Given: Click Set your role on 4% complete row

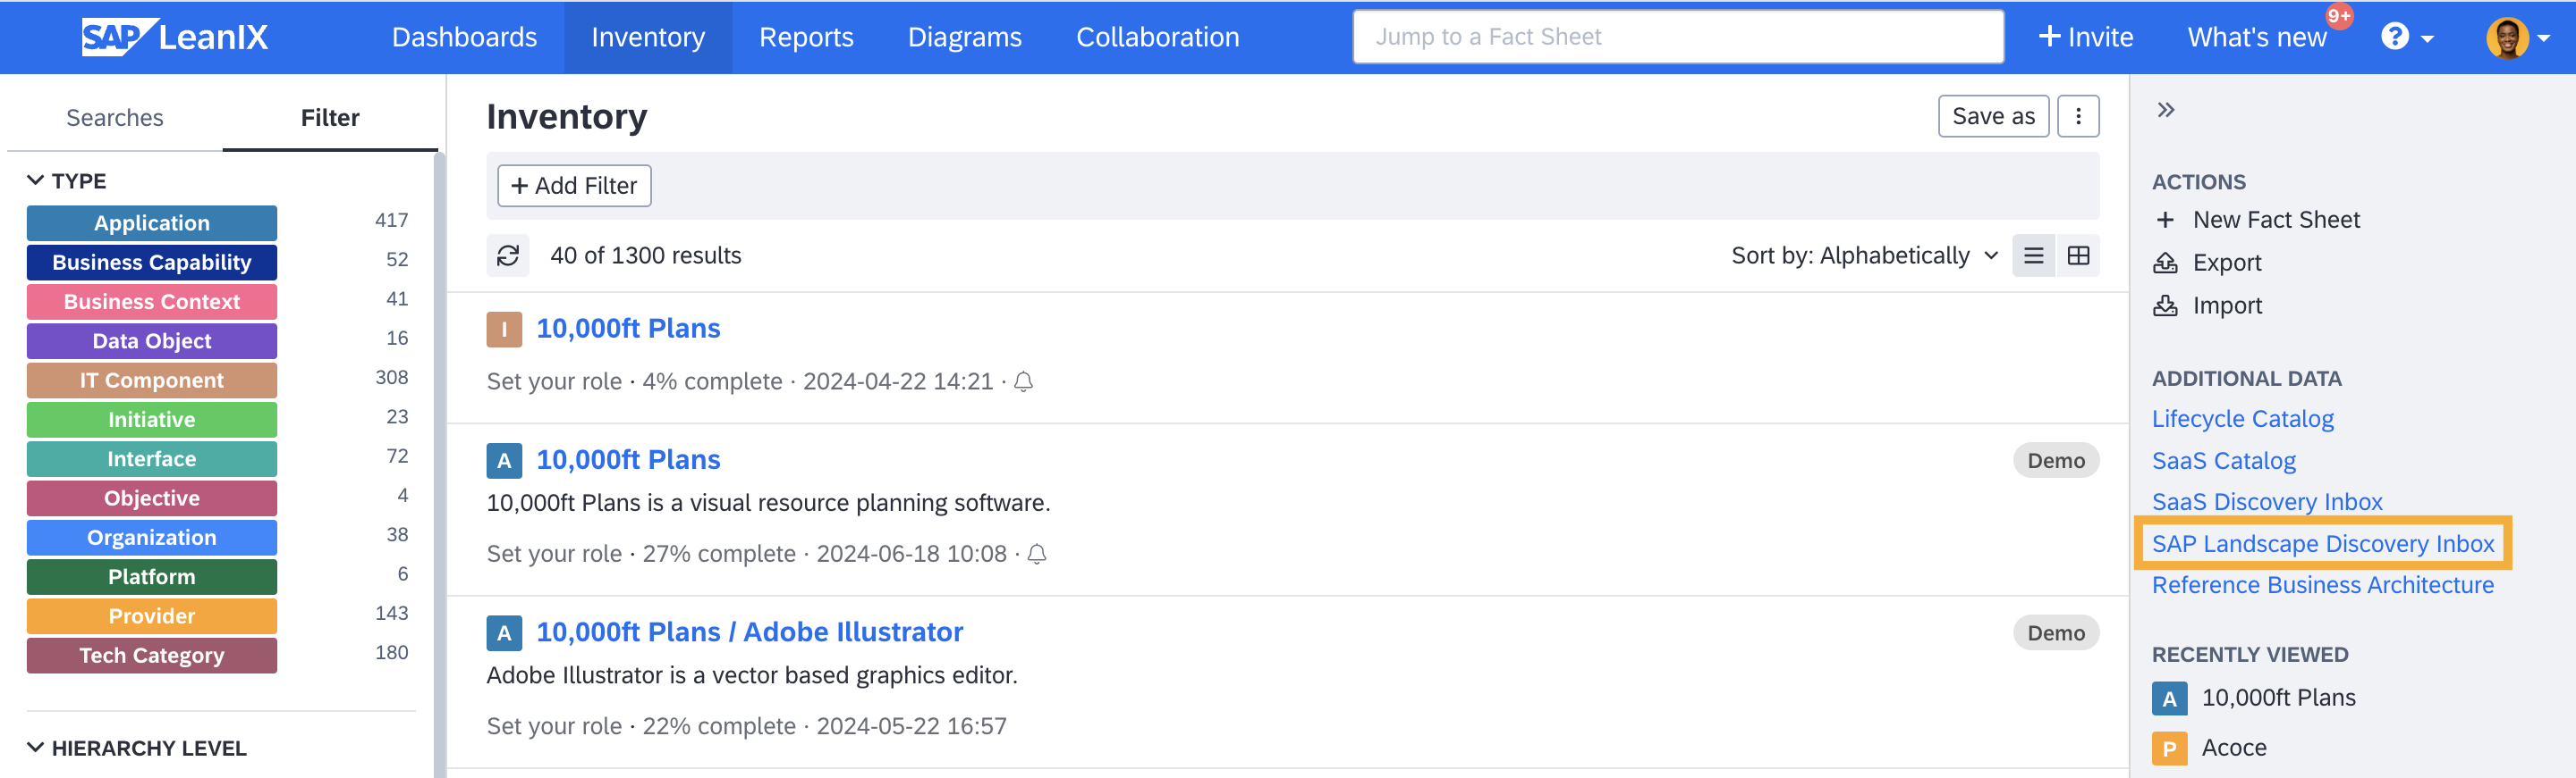Looking at the screenshot, I should (554, 381).
